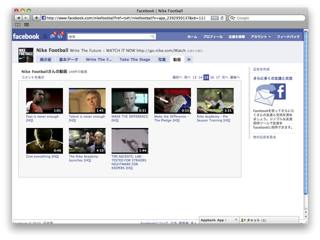This screenshot has height=240, width=320.
Task: Click the さらに多くの友達と交流 ad heading
Action: pos(273,78)
